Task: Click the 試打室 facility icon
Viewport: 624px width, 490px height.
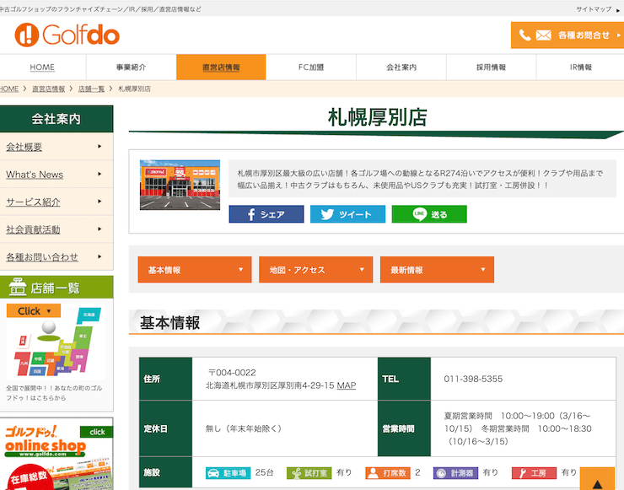Action: 309,473
